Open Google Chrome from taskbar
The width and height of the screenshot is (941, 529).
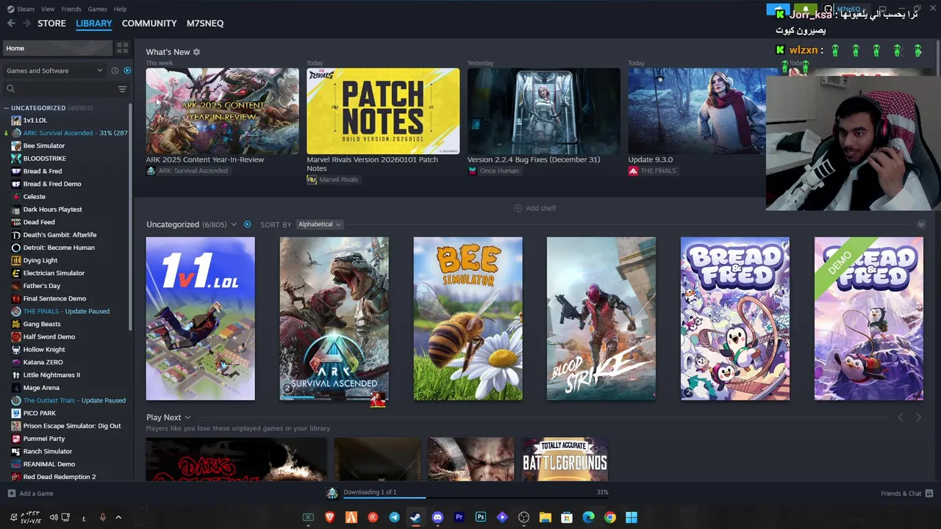610,517
